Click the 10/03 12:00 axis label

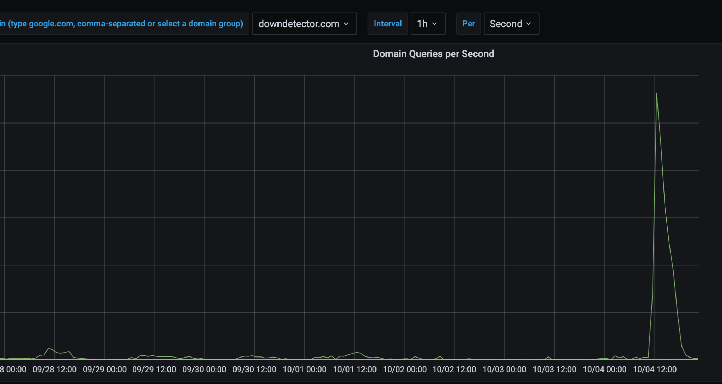555,370
